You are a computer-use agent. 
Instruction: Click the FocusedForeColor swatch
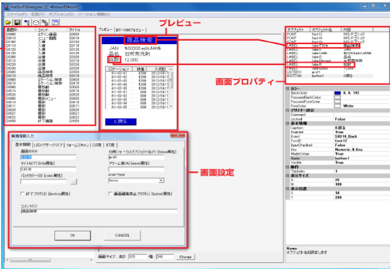pos(338,101)
